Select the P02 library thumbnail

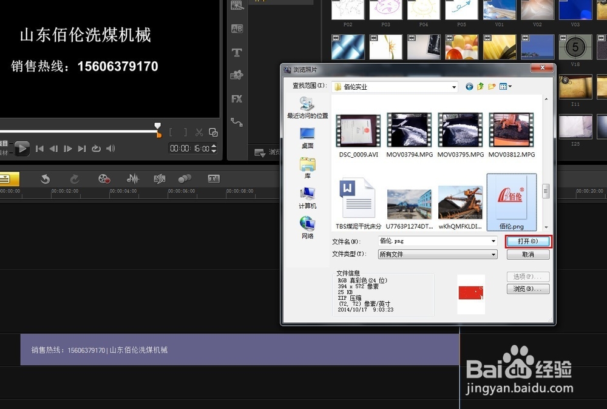click(348, 10)
